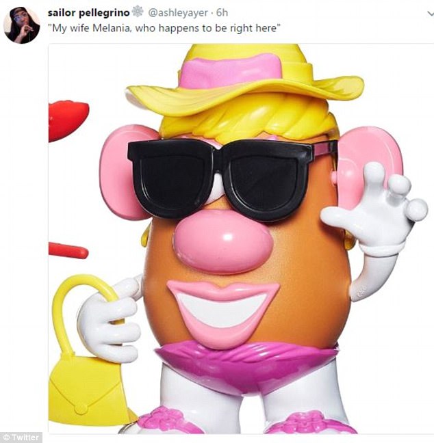Select the tweet text about Melania
434x443 pixels.
pos(164,28)
